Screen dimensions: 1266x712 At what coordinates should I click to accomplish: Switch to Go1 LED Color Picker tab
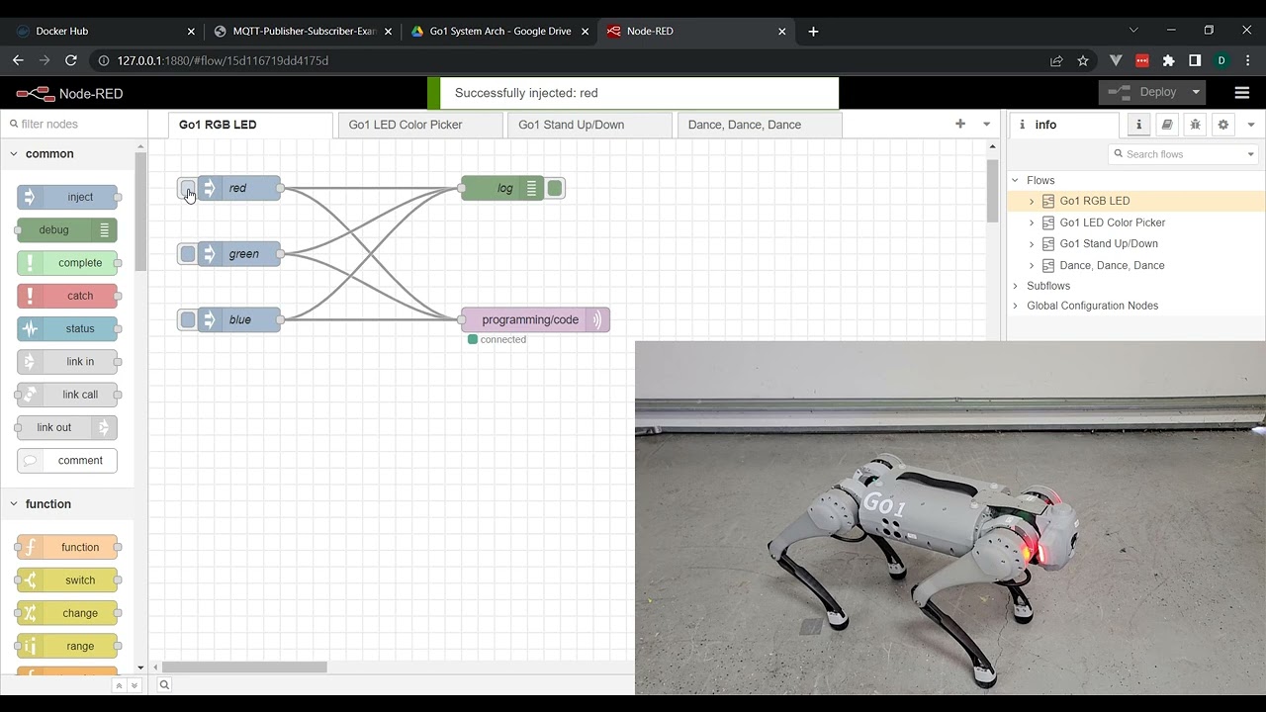(x=419, y=125)
